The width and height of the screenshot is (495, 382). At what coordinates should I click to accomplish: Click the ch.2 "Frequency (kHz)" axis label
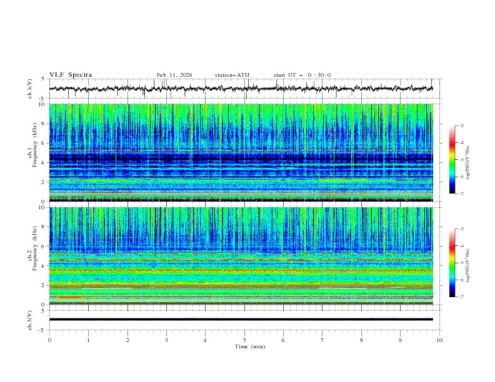[x=35, y=248]
